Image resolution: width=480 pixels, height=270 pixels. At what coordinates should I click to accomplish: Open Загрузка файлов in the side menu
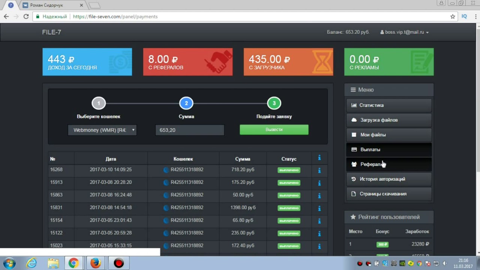tap(389, 120)
